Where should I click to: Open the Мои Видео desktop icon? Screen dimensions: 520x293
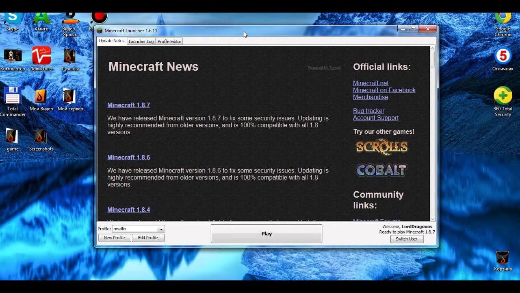click(x=41, y=100)
